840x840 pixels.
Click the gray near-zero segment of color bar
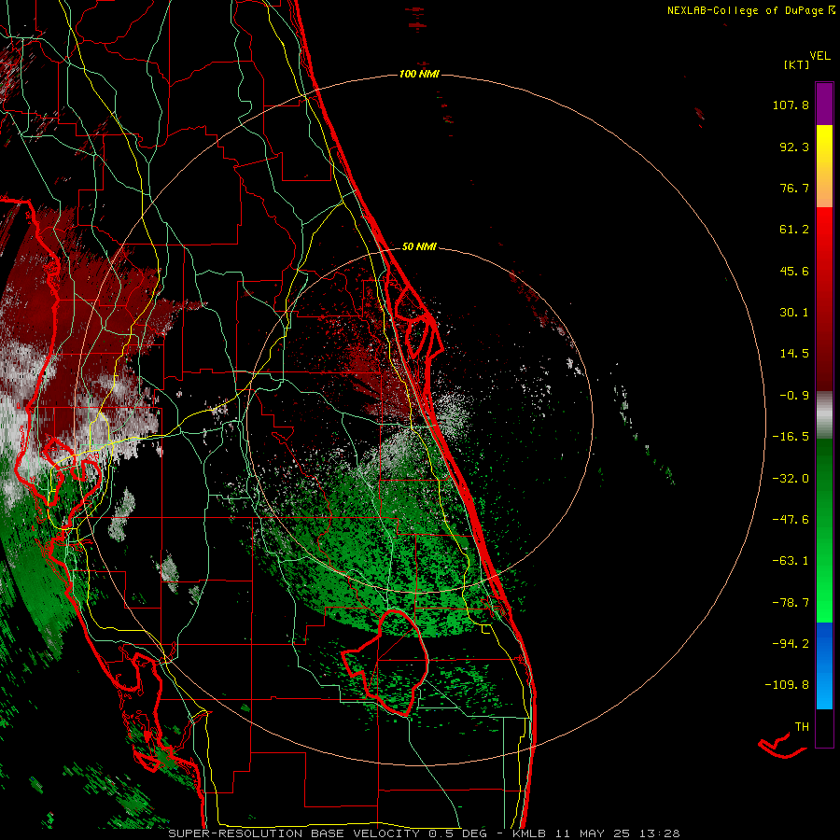coord(824,415)
